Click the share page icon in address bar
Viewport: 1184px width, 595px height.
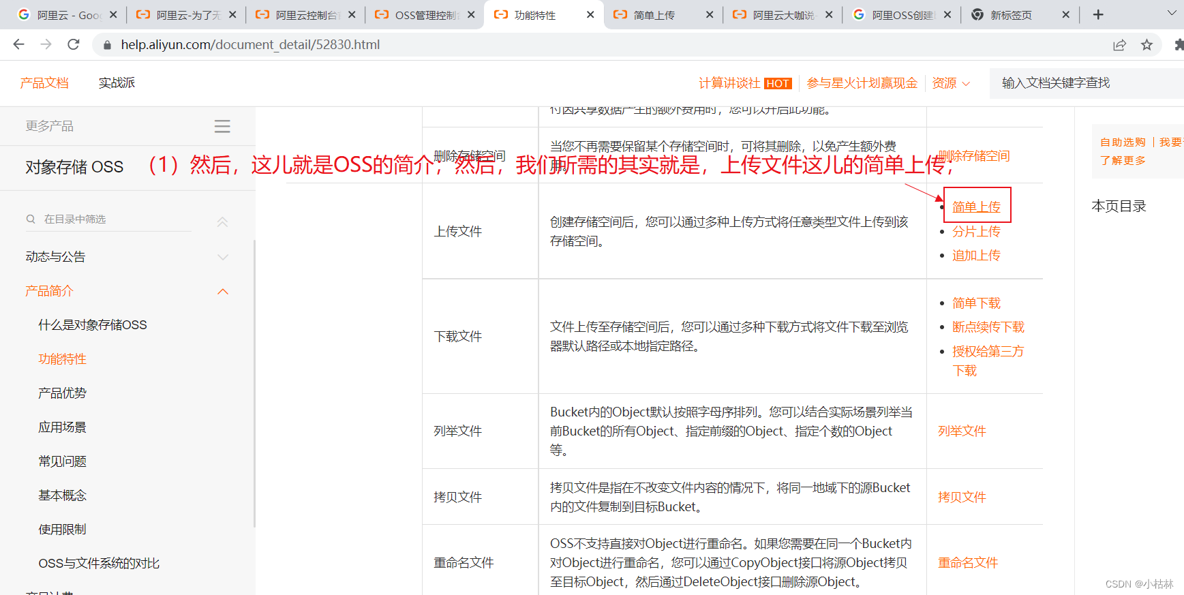click(x=1119, y=44)
